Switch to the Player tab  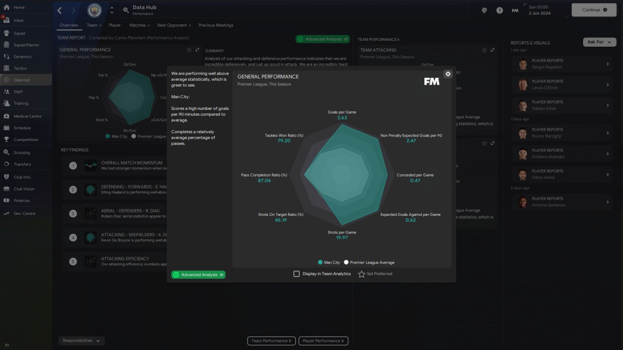[115, 25]
